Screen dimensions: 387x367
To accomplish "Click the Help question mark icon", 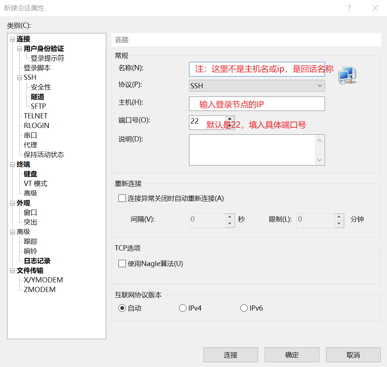I will [349, 8].
